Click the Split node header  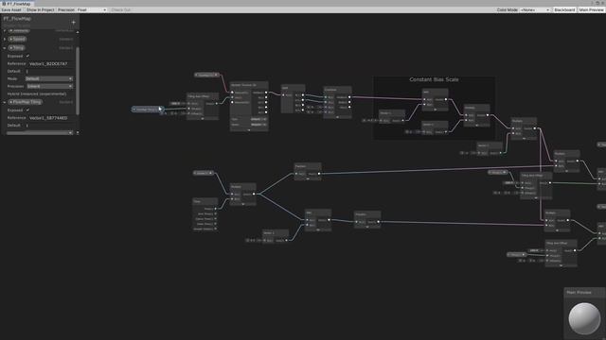pos(293,88)
